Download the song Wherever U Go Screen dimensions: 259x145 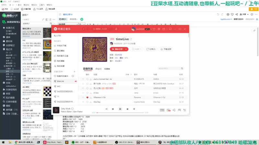[91, 98]
